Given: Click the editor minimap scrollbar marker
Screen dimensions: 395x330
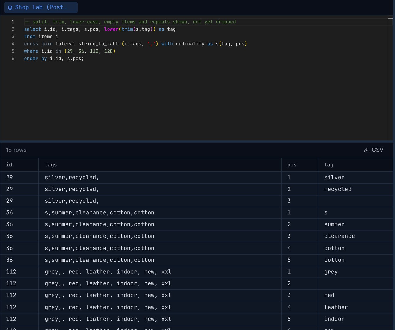Looking at the screenshot, I should click(390, 18).
